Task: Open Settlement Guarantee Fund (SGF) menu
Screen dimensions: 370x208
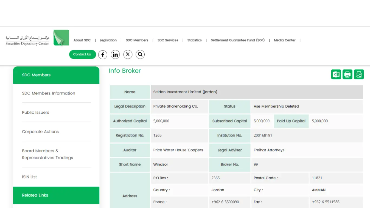Action: click(238, 40)
